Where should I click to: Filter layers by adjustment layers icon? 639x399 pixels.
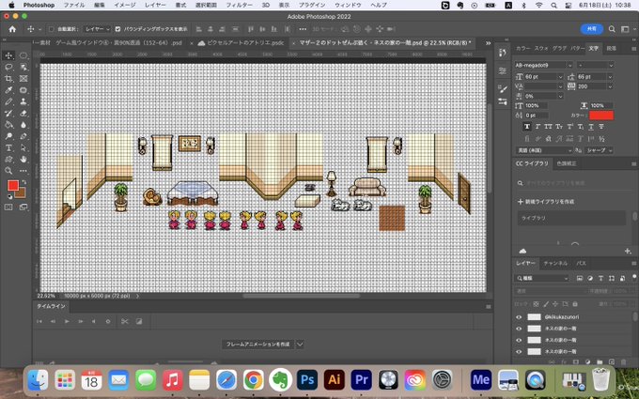click(x=590, y=278)
